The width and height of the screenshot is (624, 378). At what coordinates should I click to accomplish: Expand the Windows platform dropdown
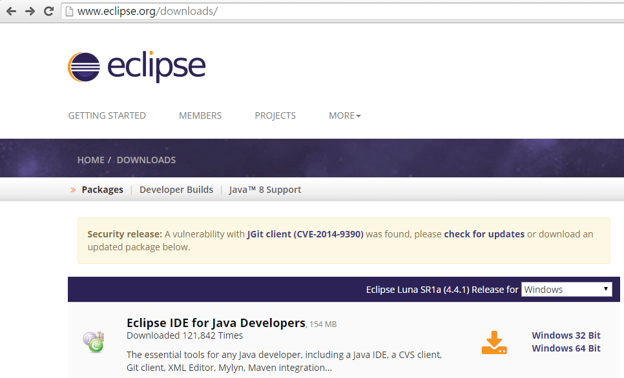[x=567, y=290]
